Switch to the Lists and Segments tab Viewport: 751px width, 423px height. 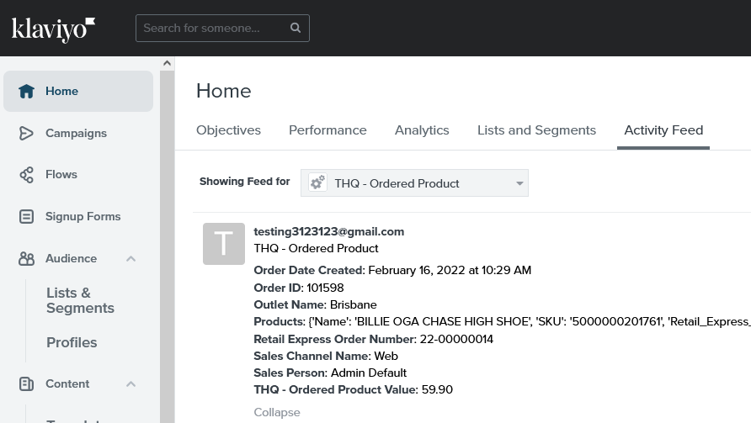pyautogui.click(x=536, y=130)
